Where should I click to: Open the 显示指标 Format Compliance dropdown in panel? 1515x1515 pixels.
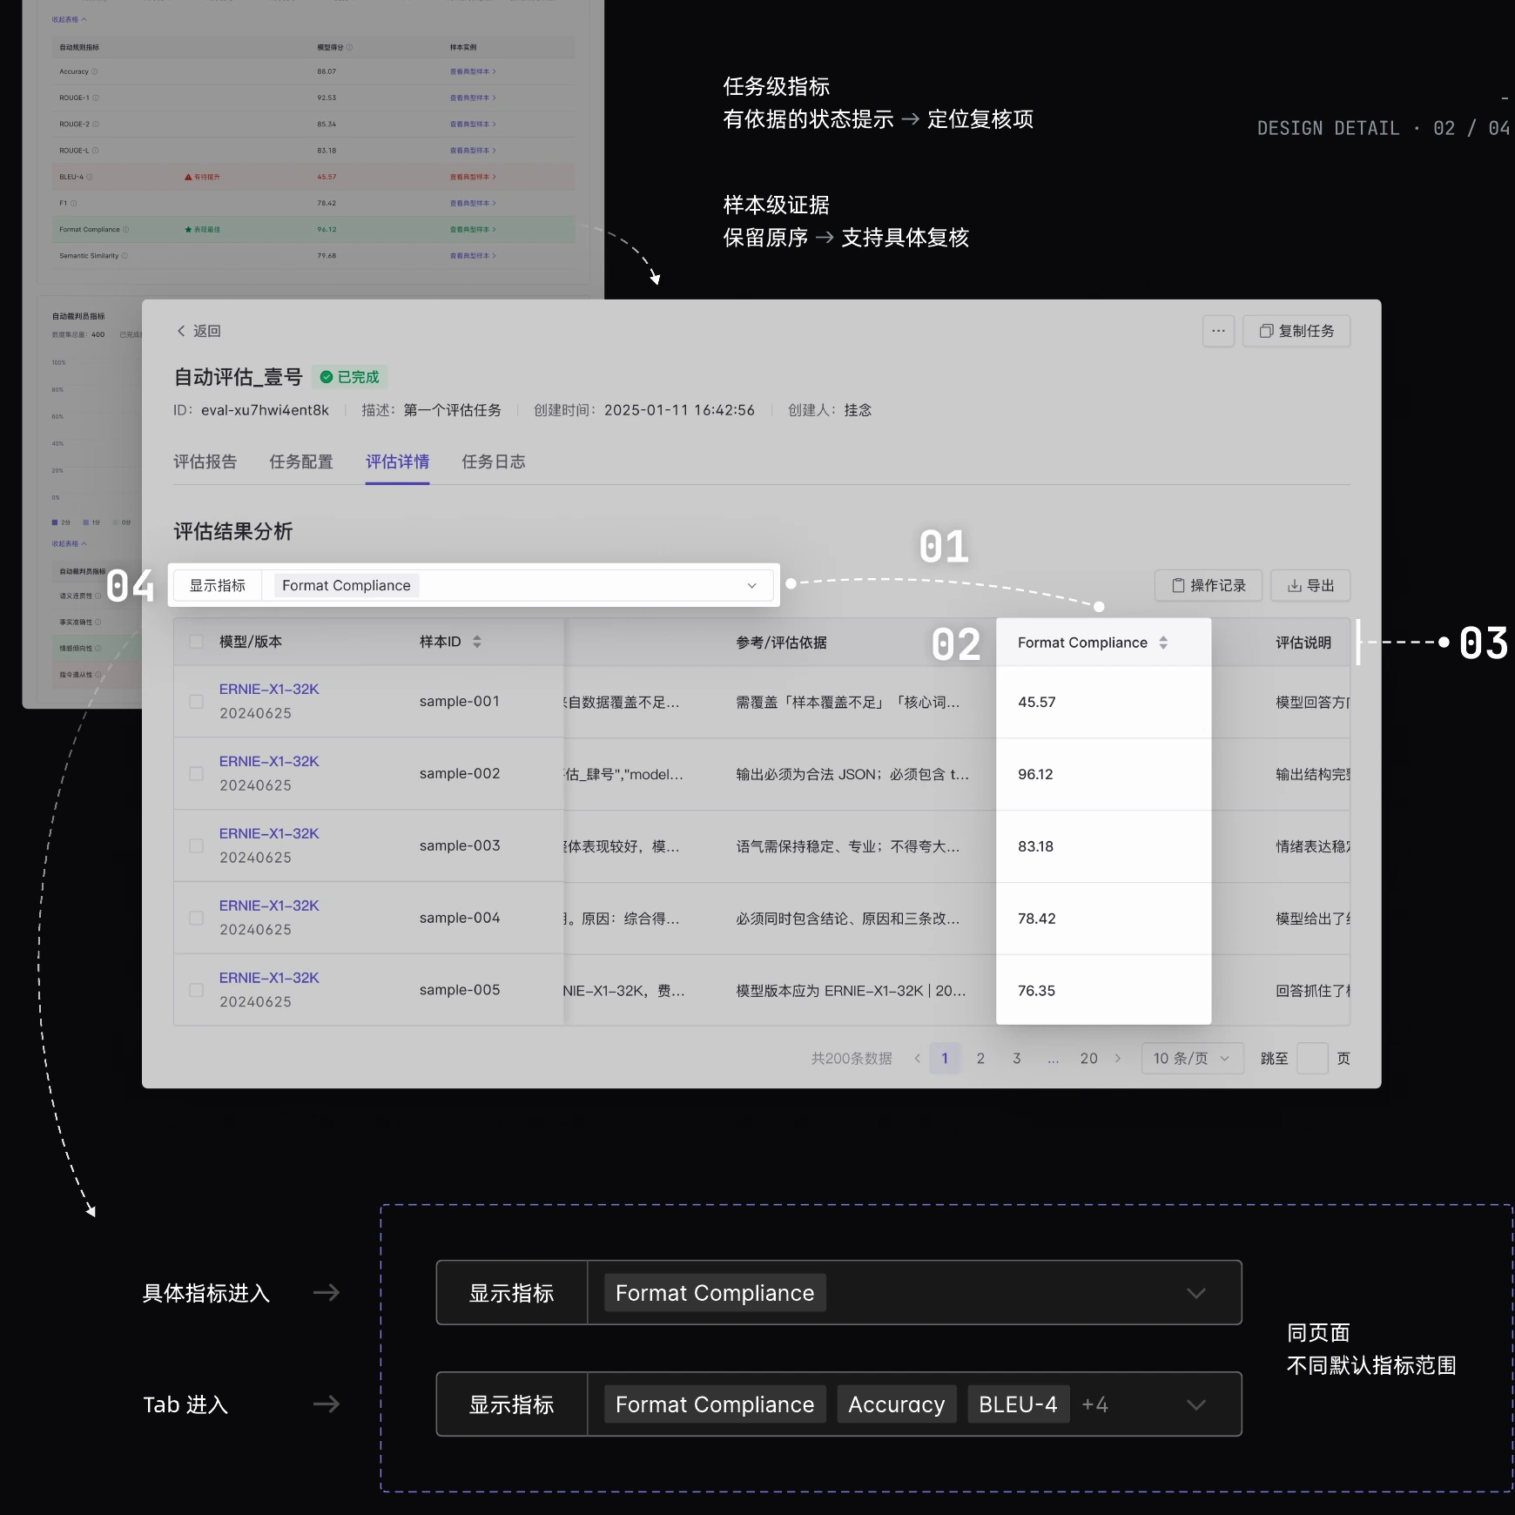(x=473, y=585)
